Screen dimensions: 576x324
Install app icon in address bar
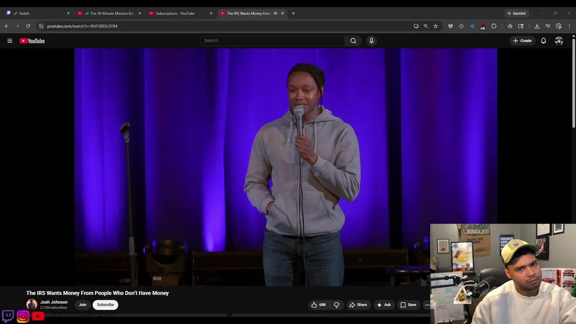[416, 26]
